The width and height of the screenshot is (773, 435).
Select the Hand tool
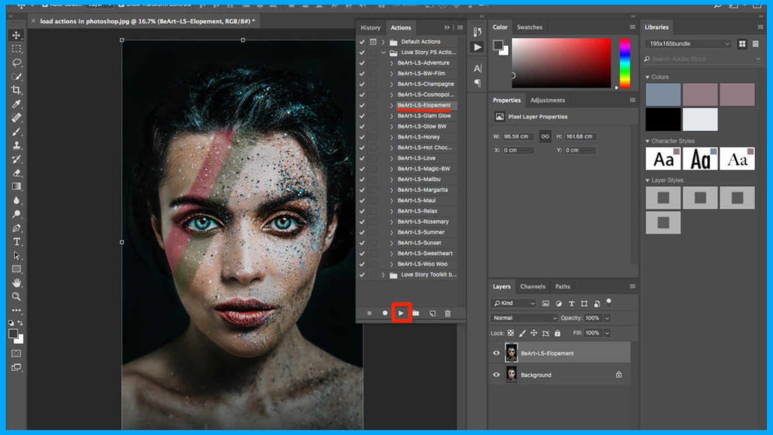pos(16,283)
